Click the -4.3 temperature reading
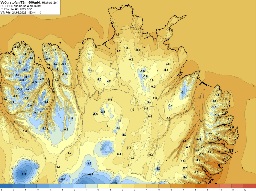Image resolution: width=256 pixels, height=191 pixels. pos(46,102)
